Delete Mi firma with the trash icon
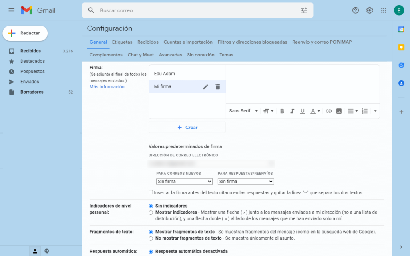410x256 pixels. pyautogui.click(x=217, y=87)
